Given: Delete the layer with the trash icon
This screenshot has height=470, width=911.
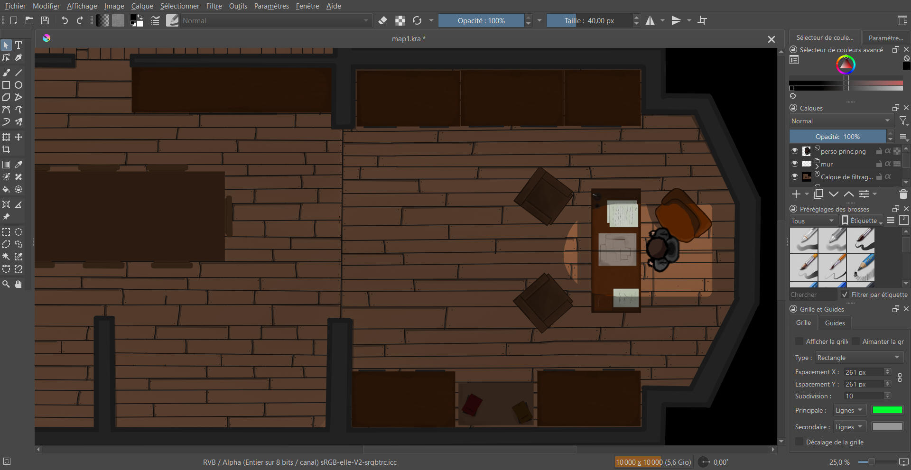Looking at the screenshot, I should (x=903, y=194).
